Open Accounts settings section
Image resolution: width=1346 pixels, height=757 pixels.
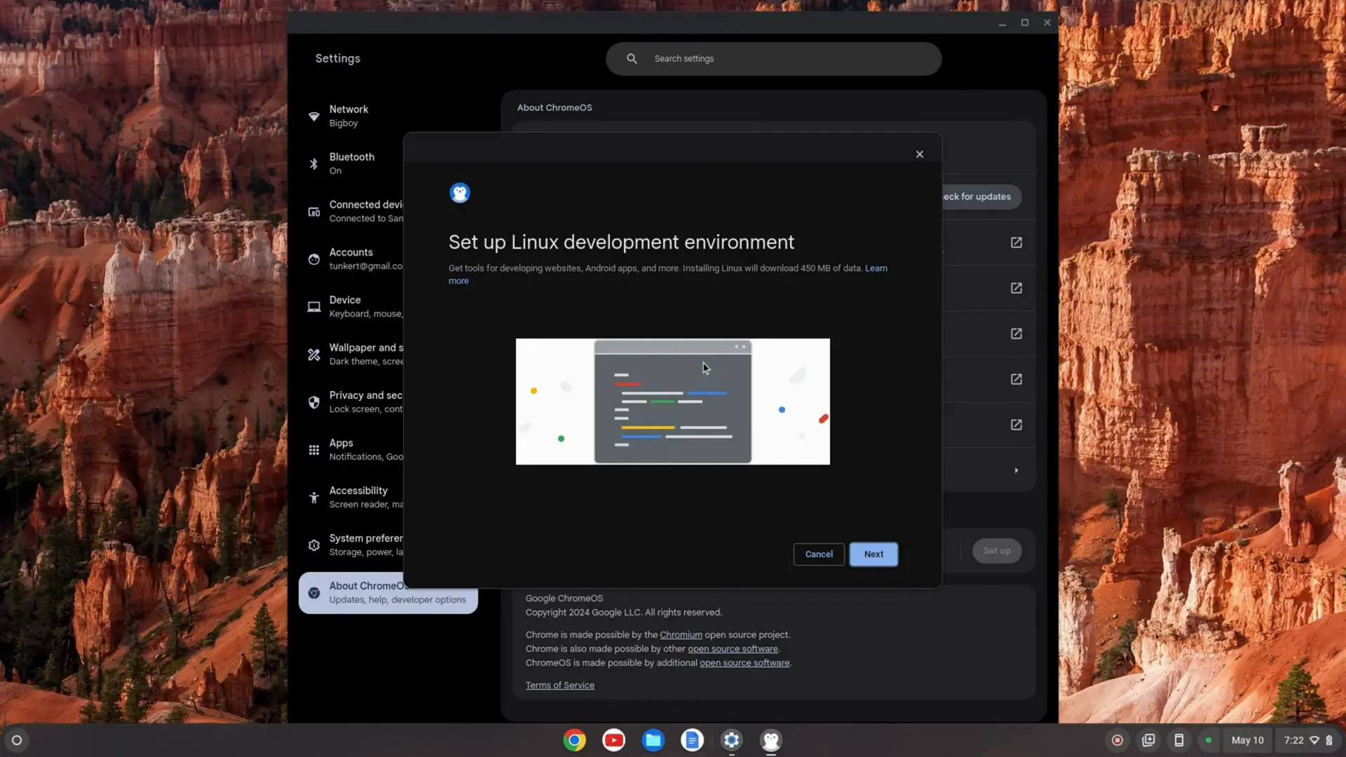click(353, 259)
